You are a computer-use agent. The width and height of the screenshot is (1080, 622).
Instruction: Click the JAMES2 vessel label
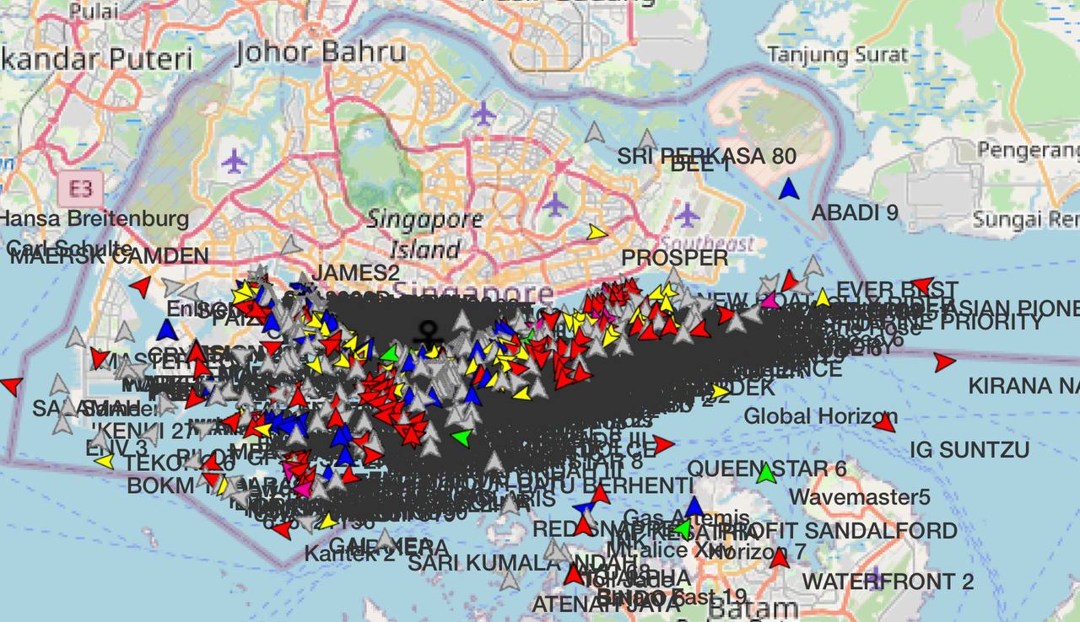tap(355, 272)
